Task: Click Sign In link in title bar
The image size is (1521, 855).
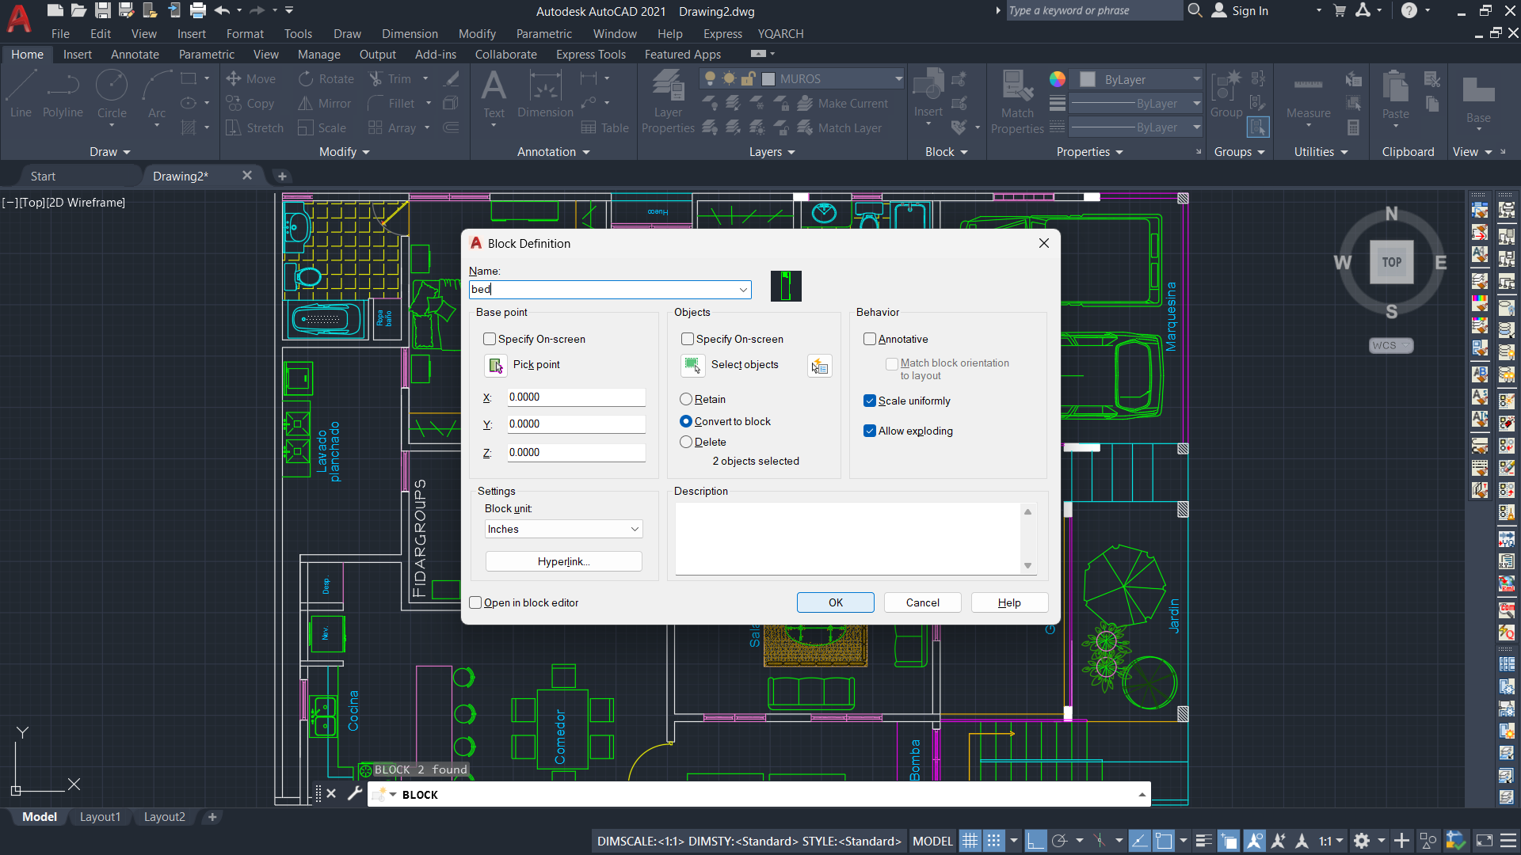Action: click(x=1250, y=11)
